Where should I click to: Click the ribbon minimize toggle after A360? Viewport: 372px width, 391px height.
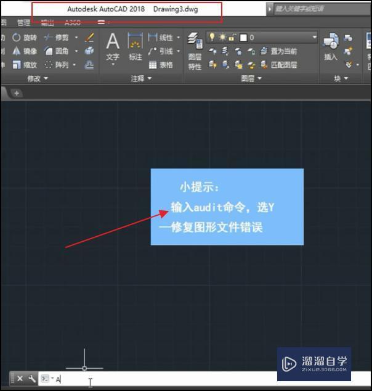102,22
